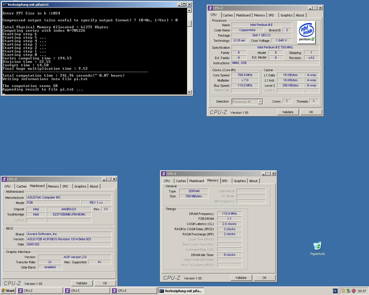Open Caches tab in the CPU-Z CPU window

click(227, 15)
